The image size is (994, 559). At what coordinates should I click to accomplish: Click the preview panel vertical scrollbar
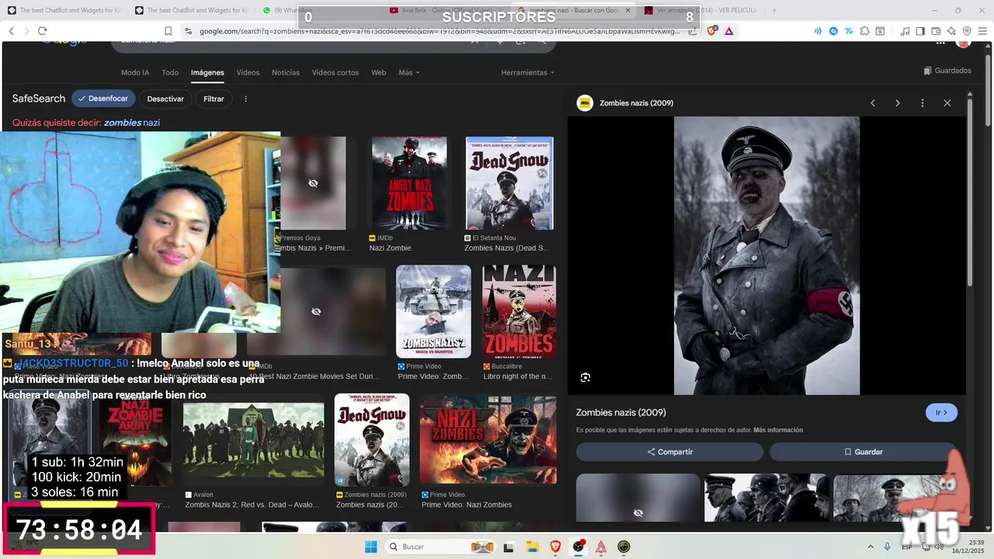click(969, 194)
